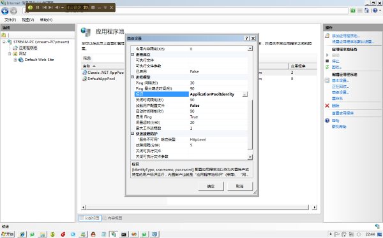Collapse the 快速故障防护 section in the dialog
This screenshot has height=238, width=383.
[x=132, y=134]
